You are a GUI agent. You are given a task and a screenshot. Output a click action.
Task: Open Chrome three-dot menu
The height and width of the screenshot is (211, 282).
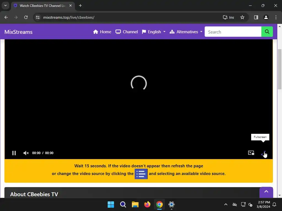[276, 17]
